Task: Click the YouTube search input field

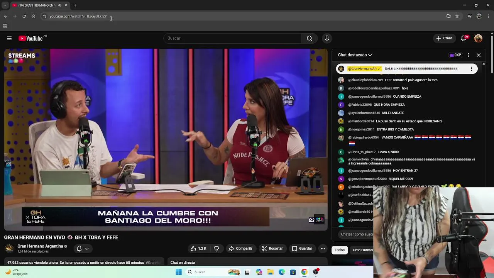Action: click(233, 38)
